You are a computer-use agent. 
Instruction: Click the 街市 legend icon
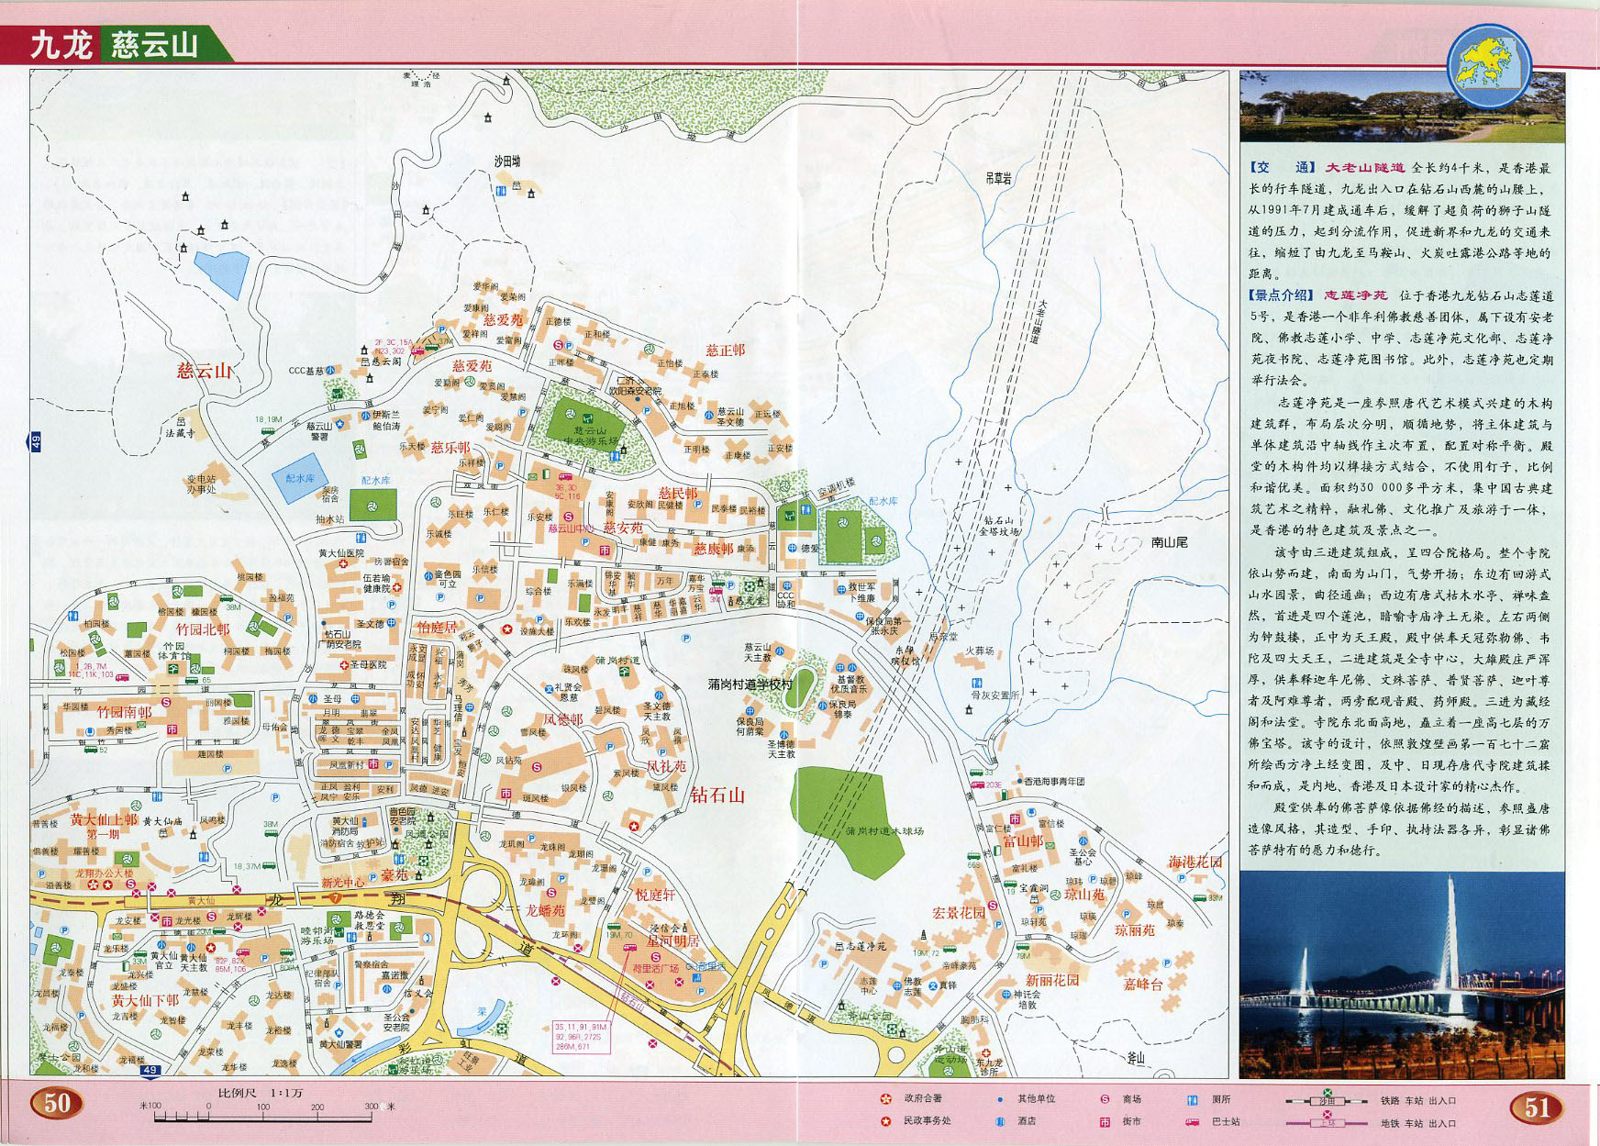pos(1105,1121)
